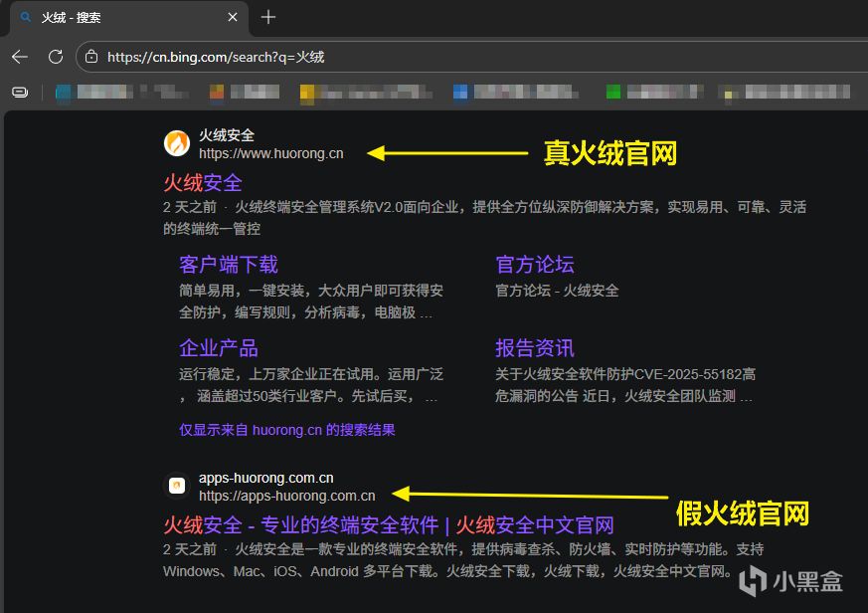
Task: Click the yellow-icon bookmark in favorites bar
Action: coord(365,92)
